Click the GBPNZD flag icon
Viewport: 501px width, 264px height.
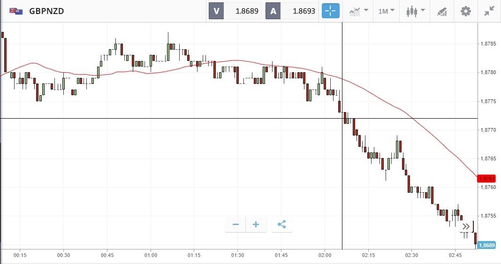(16, 11)
